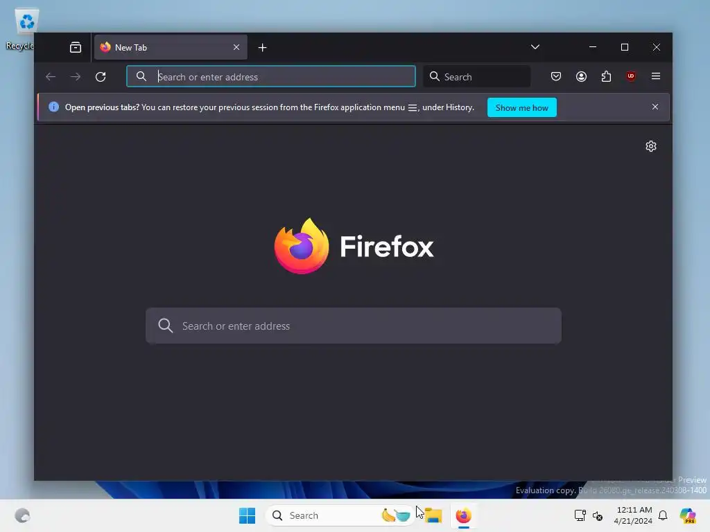
Task: Minimize the Firefox window
Action: 593,47
